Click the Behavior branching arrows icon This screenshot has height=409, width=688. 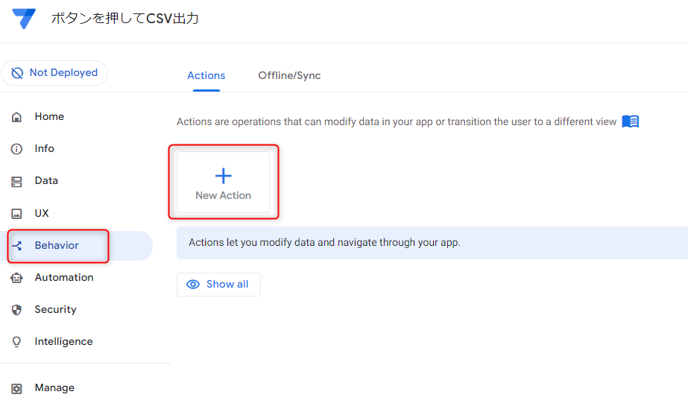[x=17, y=246]
